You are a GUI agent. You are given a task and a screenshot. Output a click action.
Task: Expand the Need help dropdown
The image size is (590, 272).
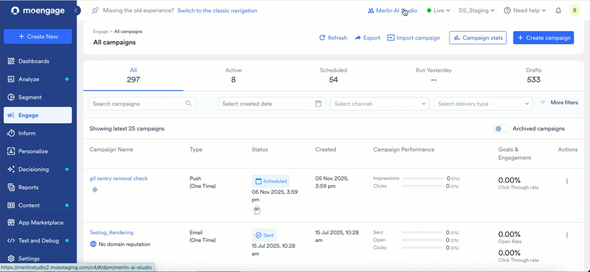coord(525,11)
